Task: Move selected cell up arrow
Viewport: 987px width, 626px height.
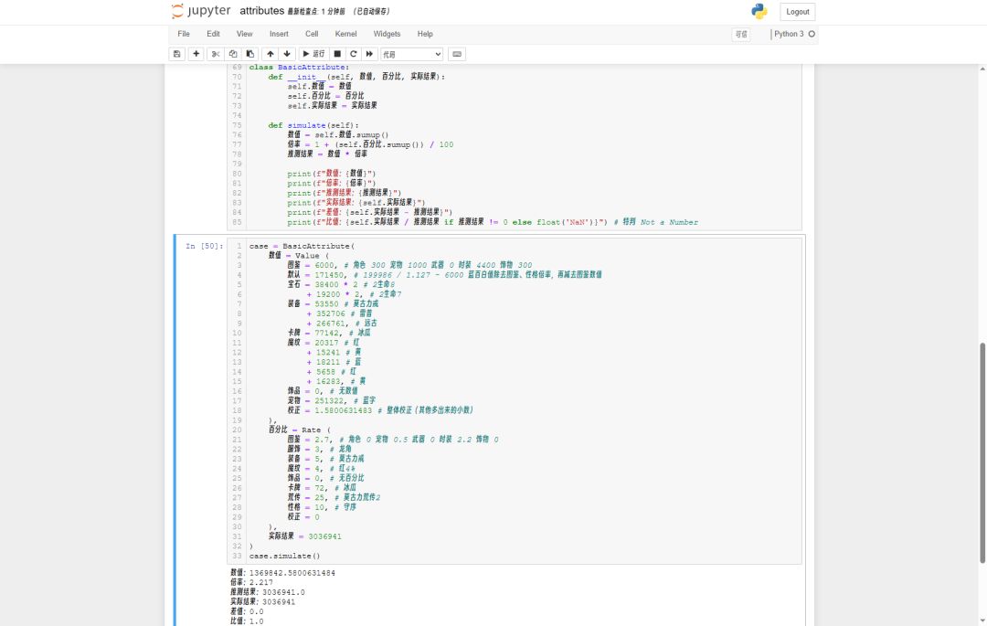Action: (x=270, y=54)
